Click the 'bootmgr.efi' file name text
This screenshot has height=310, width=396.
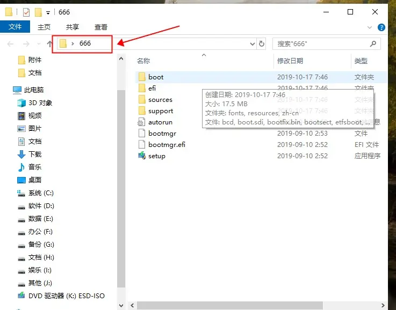click(167, 145)
